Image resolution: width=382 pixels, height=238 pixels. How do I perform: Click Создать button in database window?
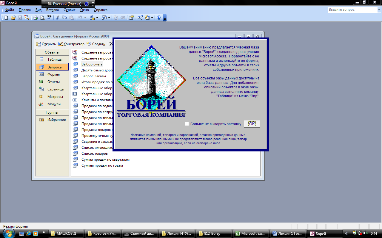96,44
